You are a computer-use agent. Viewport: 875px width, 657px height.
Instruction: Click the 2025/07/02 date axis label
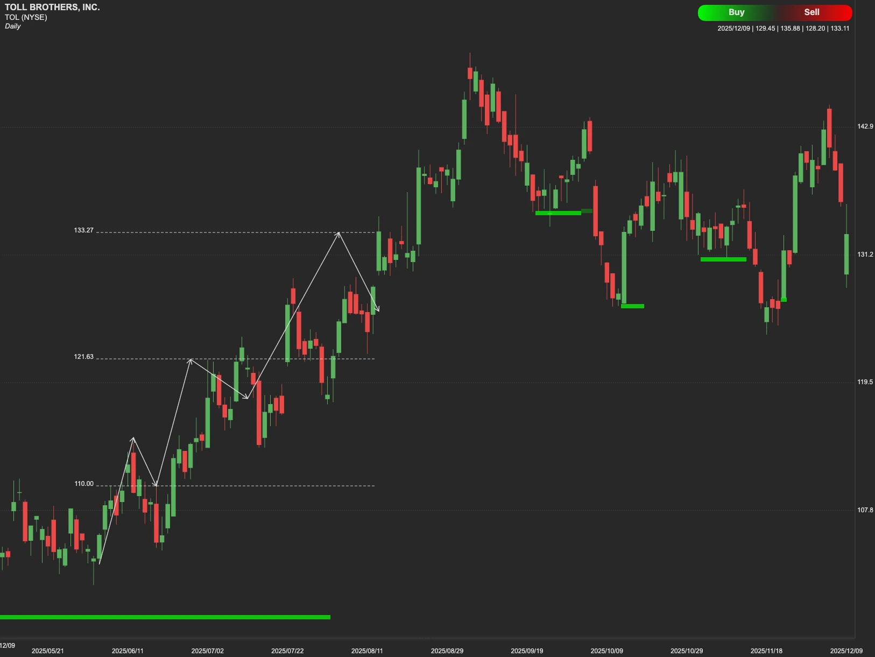[x=208, y=651]
